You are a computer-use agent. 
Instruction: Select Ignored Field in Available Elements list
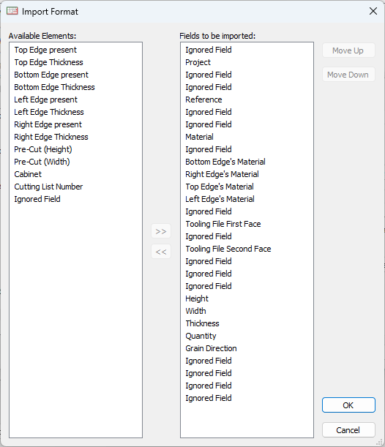(37, 199)
